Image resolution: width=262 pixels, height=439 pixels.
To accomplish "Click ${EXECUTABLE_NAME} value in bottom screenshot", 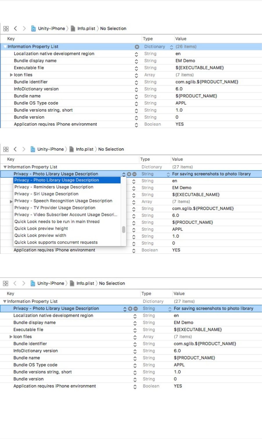I will click(x=198, y=330).
